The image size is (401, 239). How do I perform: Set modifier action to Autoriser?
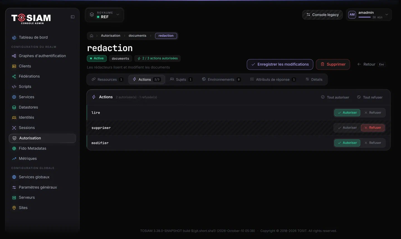pos(347,143)
